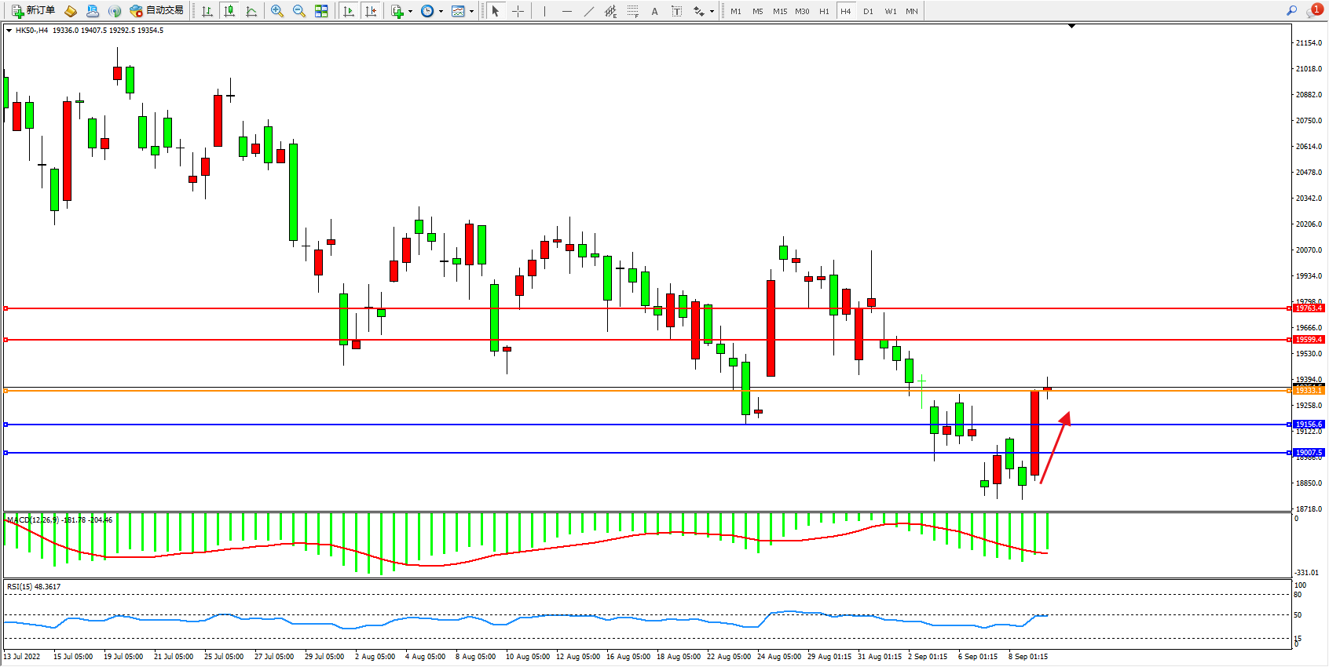Select the red line at 19763.4

pos(628,308)
